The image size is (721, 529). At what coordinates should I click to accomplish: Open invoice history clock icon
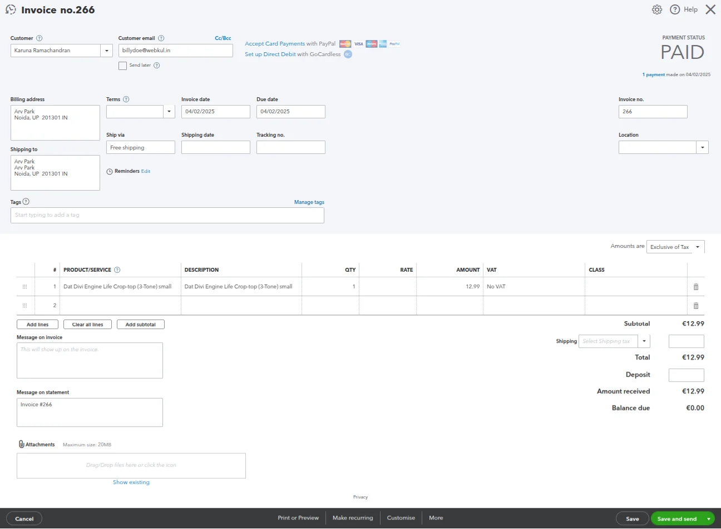[x=11, y=9]
